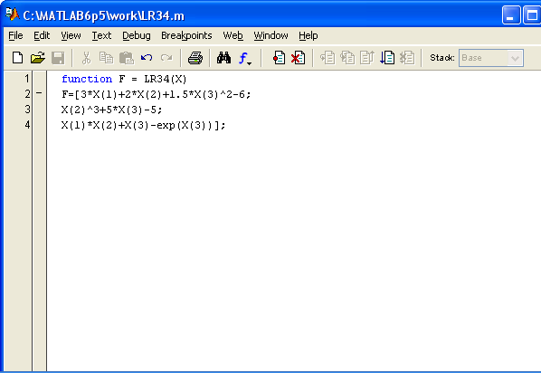Set or clear breakpoint icon
This screenshot has height=373, width=541.
point(279,58)
